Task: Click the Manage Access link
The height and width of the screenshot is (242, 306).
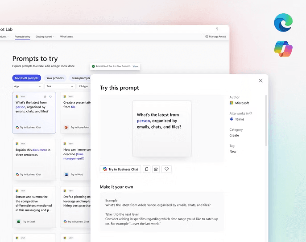Action: coord(217,36)
